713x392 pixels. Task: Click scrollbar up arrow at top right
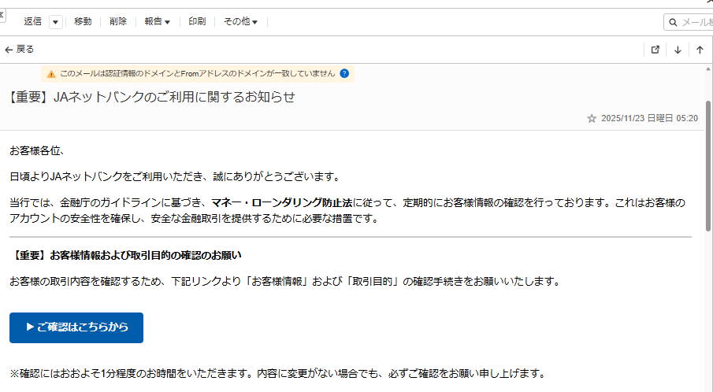[708, 69]
